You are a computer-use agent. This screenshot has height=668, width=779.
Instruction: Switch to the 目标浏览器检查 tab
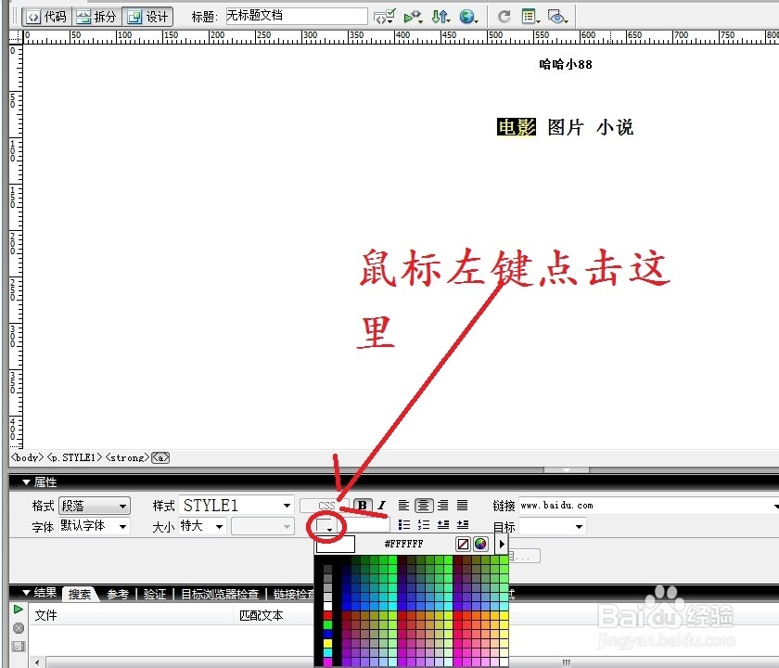coord(220,595)
